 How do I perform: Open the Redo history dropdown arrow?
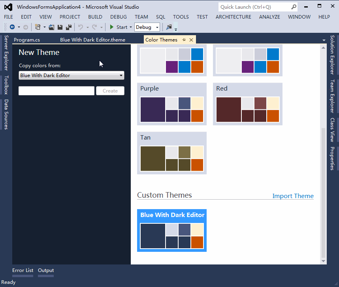[102, 27]
